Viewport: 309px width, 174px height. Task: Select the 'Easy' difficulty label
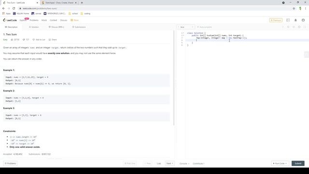click(5, 40)
